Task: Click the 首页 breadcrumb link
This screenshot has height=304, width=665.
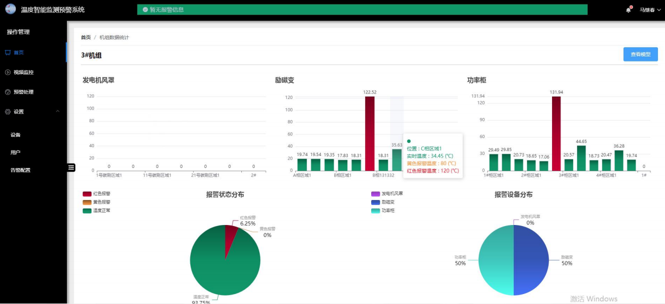Action: (86, 37)
